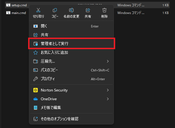175x128 pixels.
Task: Click the Copy (コピー) icon
Action: click(x=55, y=10)
